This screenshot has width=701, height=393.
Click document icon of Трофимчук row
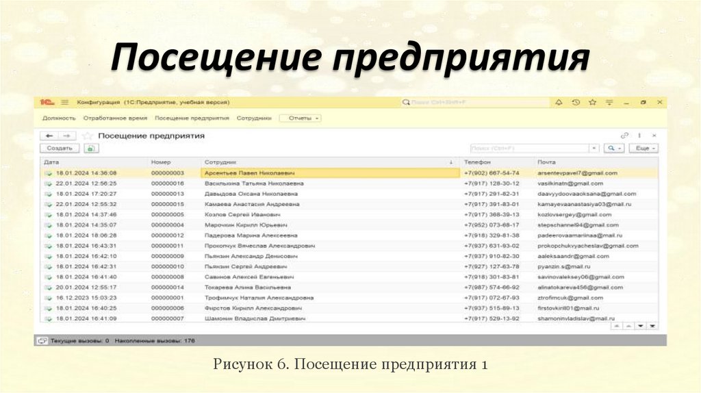pos(49,299)
